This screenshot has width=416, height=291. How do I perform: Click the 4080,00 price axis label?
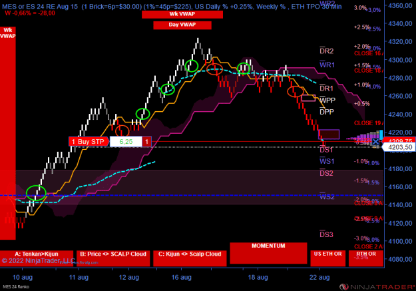click(400, 260)
